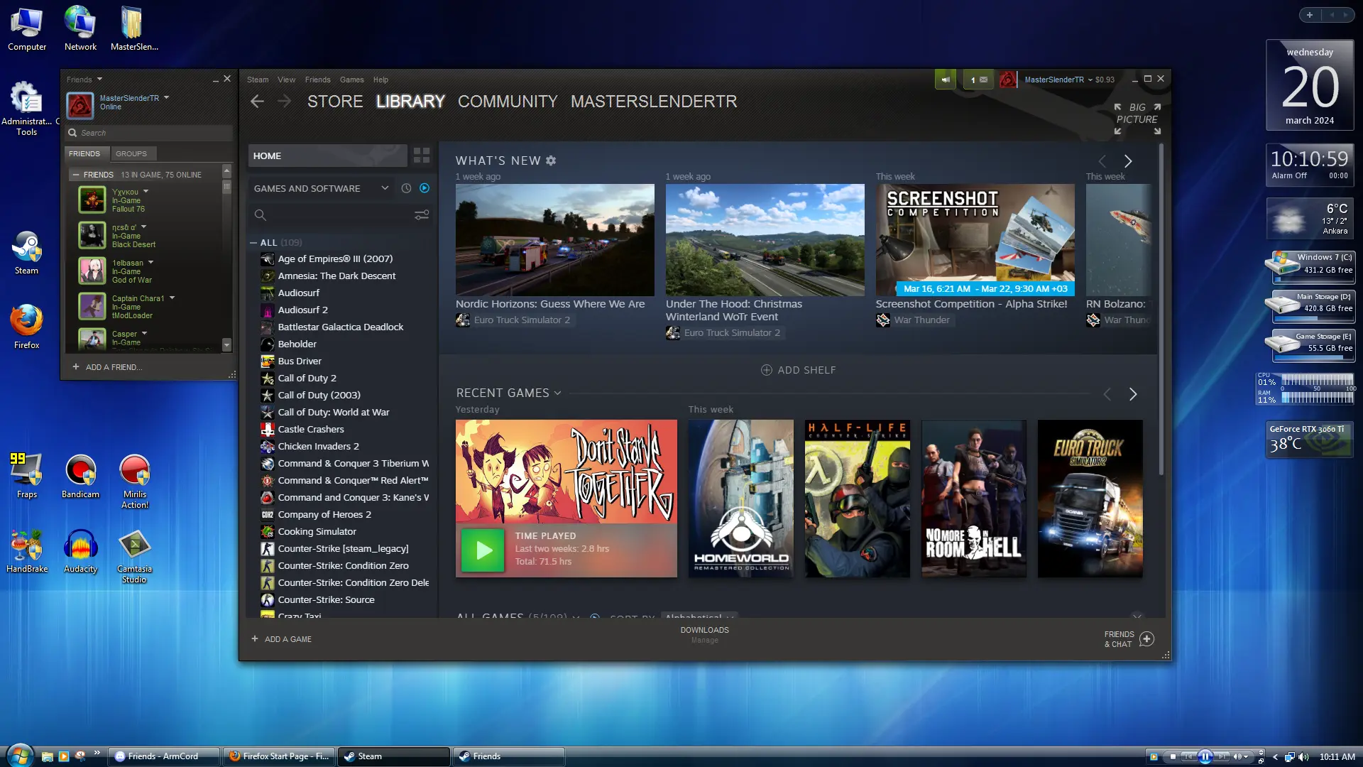Click ADD A GAME
This screenshot has width=1363, height=767.
pyautogui.click(x=282, y=639)
